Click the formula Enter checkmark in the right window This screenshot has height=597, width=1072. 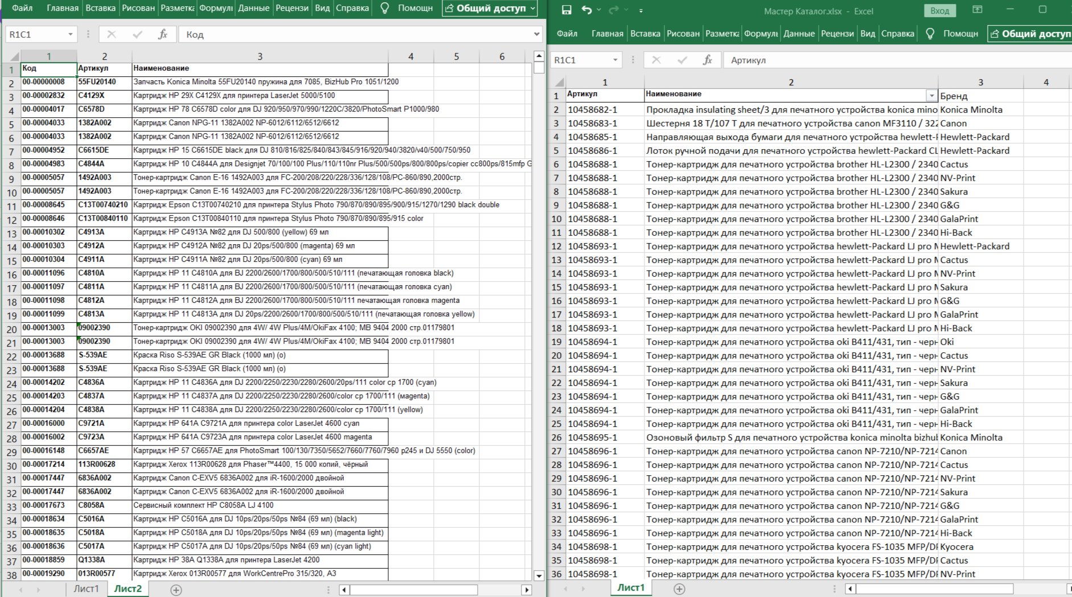click(682, 60)
